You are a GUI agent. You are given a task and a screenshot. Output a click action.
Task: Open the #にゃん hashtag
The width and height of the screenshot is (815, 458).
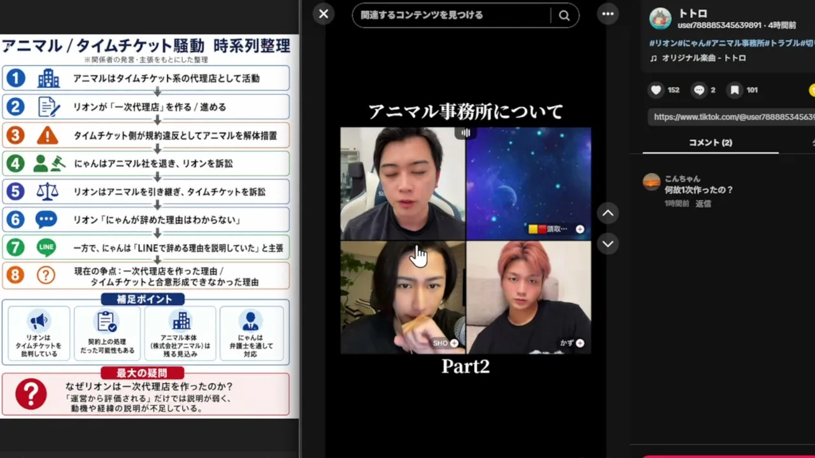point(691,43)
